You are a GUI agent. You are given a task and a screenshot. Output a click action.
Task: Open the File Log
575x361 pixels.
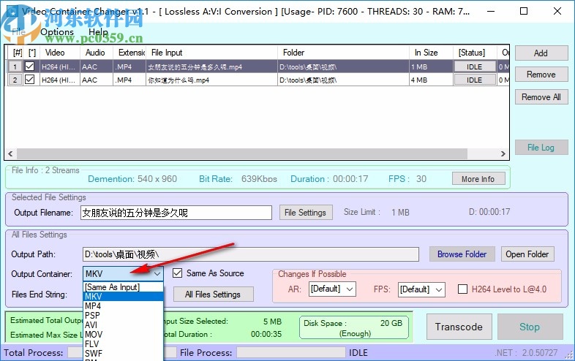tap(541, 148)
